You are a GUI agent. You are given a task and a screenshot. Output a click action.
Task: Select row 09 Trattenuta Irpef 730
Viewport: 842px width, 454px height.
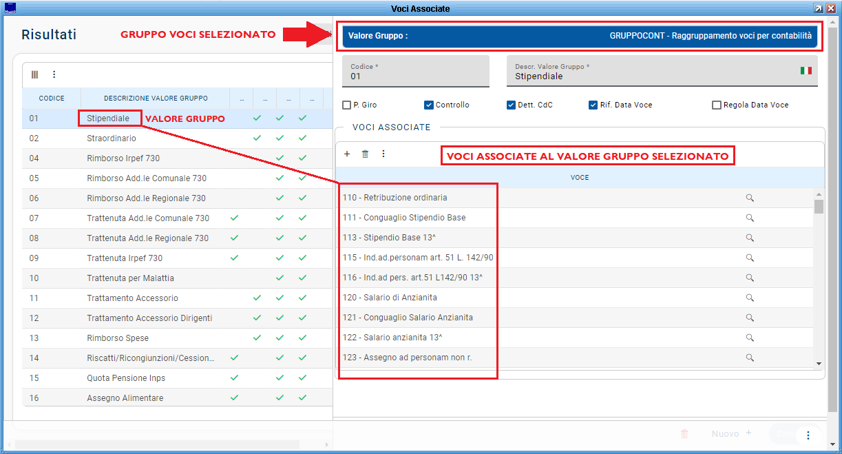(x=177, y=258)
